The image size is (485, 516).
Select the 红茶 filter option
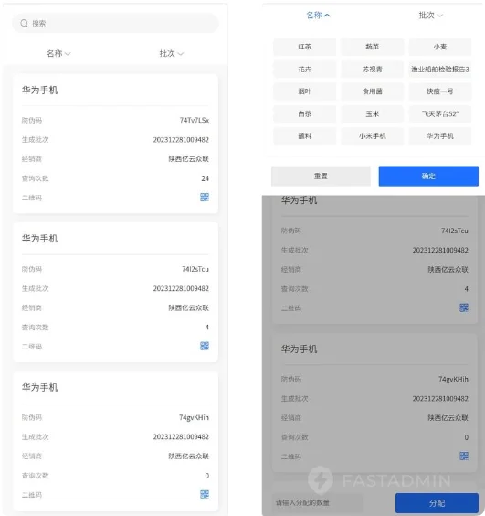coord(304,47)
